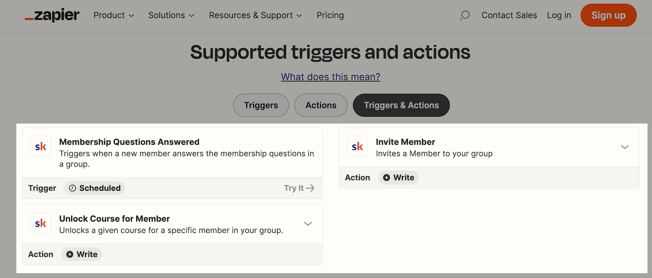
Task: Select the Triggers & Actions tab
Action: (x=401, y=105)
